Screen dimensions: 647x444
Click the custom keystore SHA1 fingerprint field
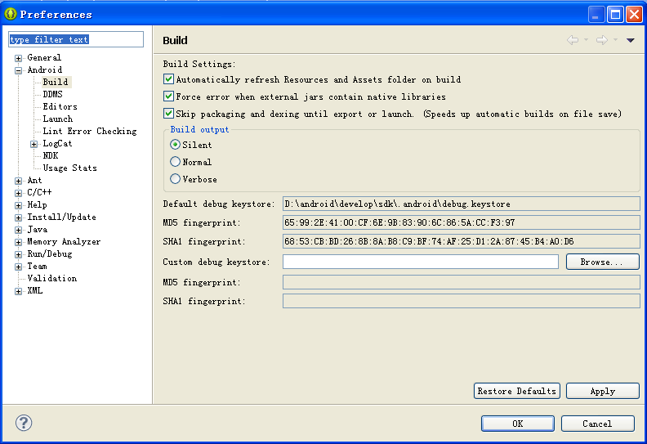pos(462,301)
